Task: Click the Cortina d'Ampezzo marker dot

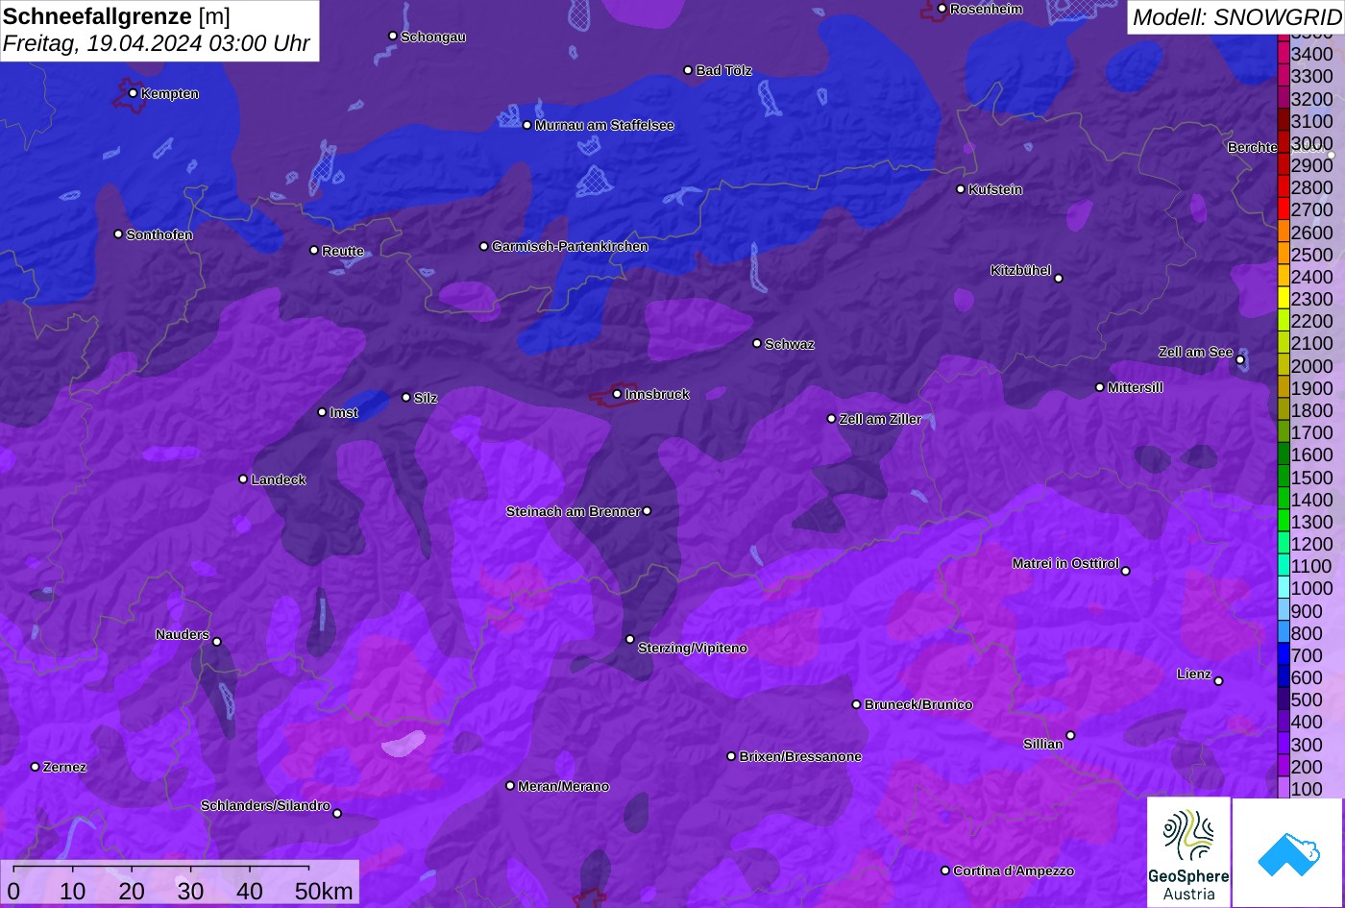Action: click(x=945, y=871)
